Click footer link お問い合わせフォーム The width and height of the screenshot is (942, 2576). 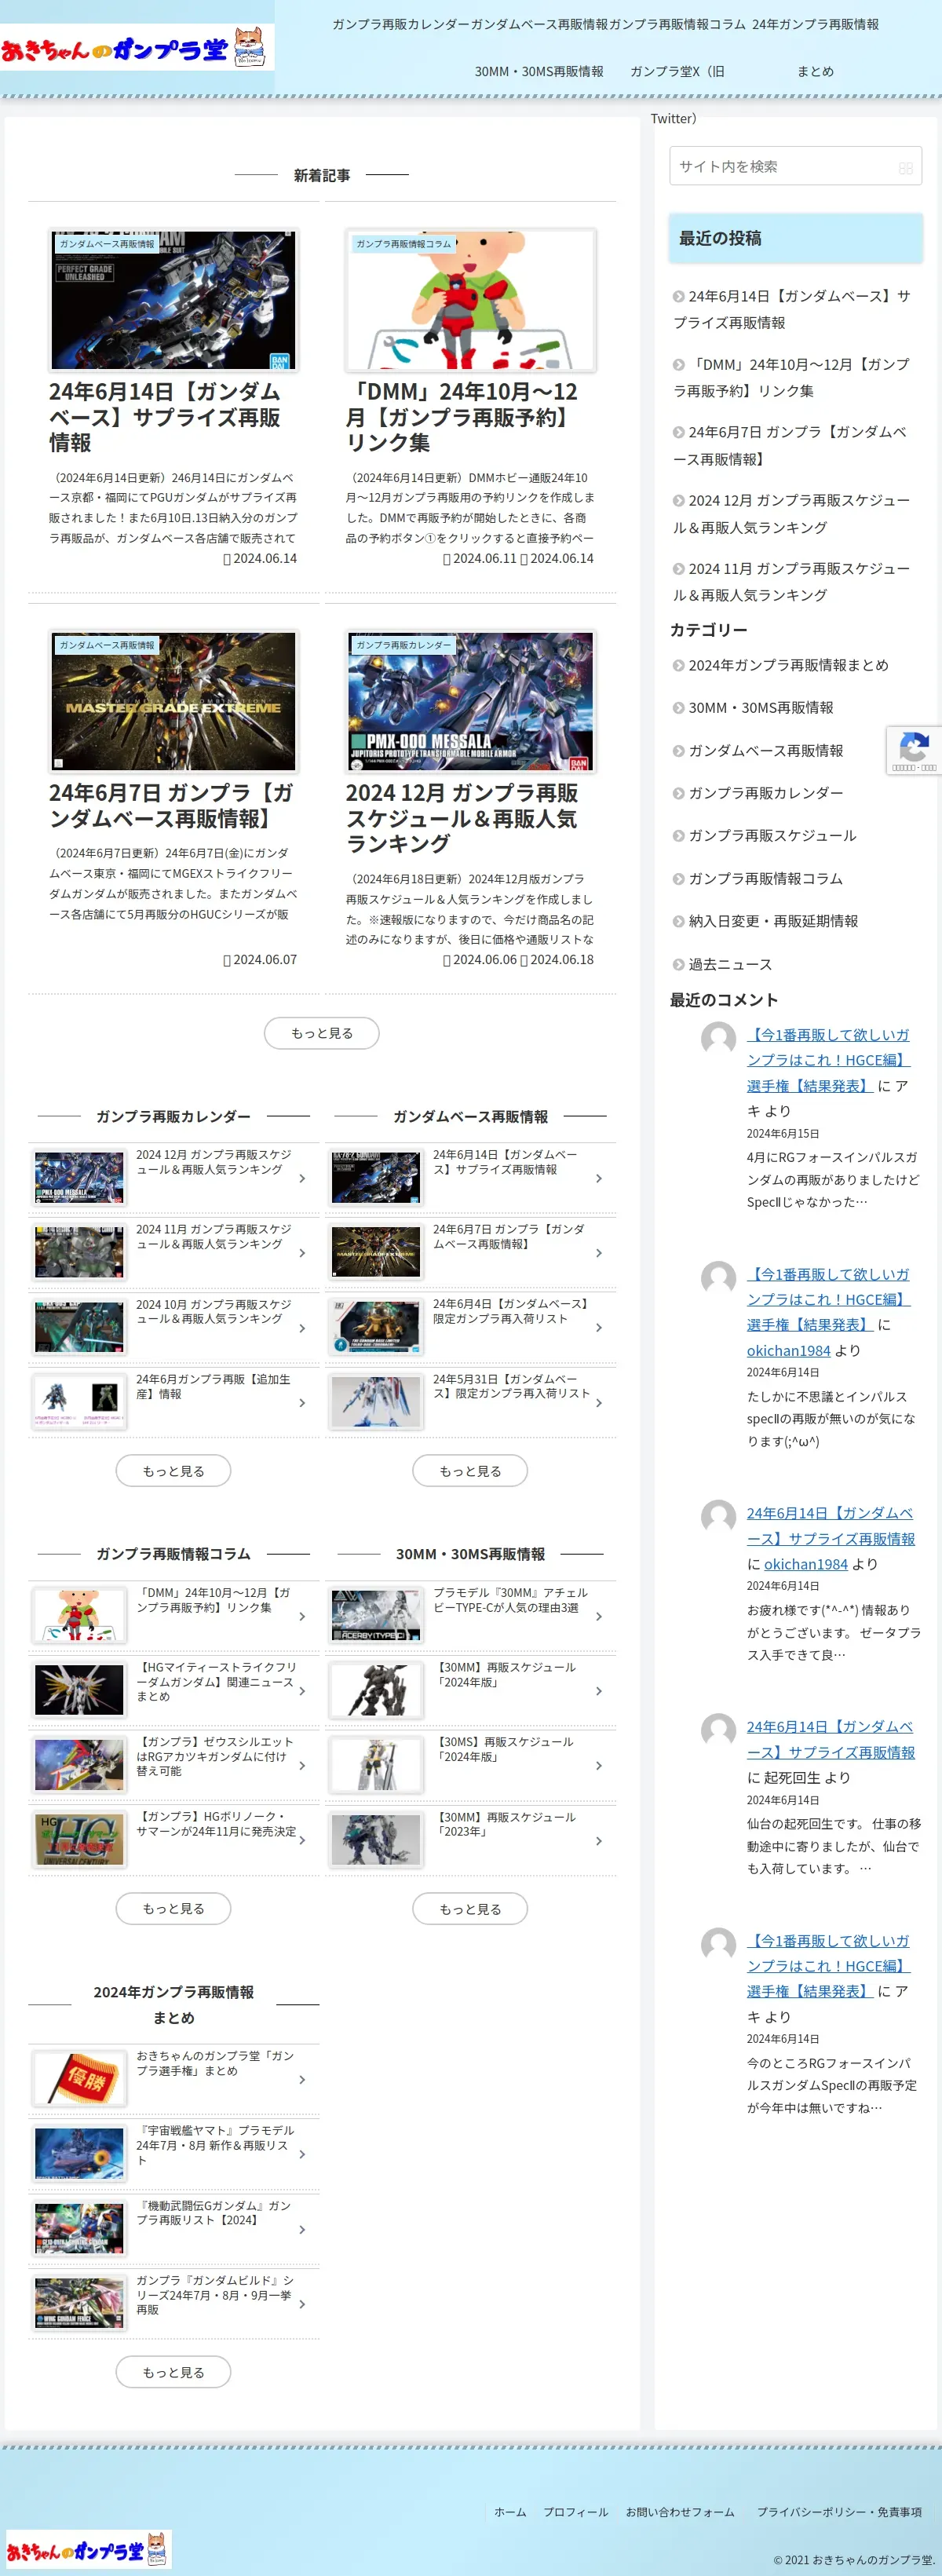(680, 2512)
